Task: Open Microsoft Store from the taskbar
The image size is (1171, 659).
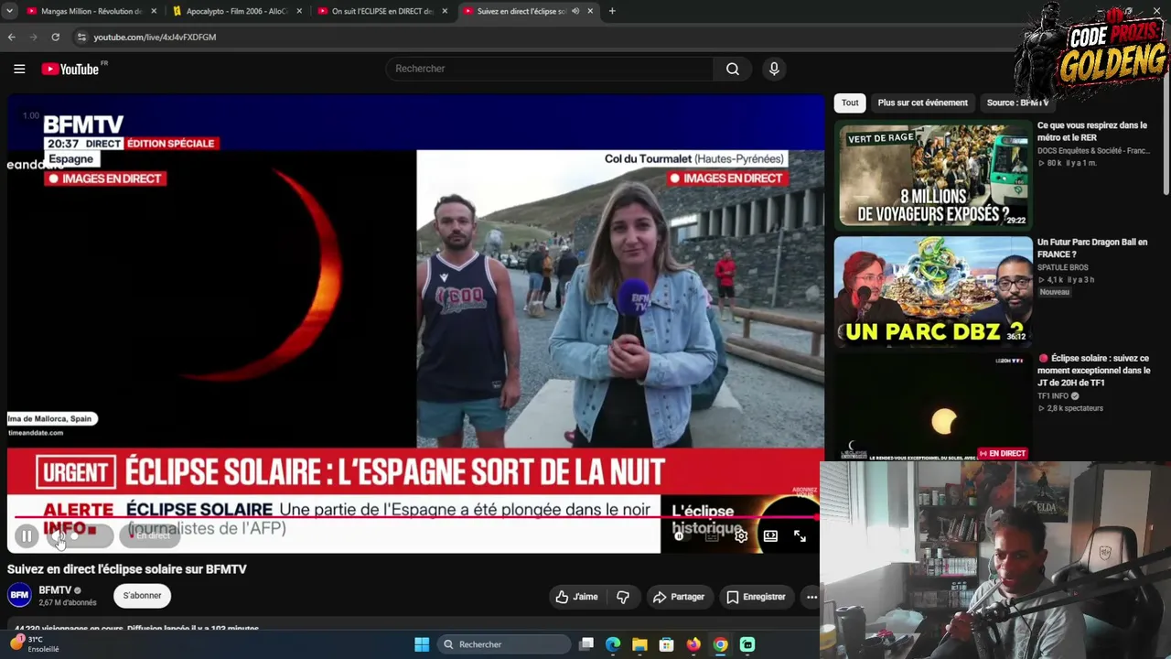Action: pos(667,644)
